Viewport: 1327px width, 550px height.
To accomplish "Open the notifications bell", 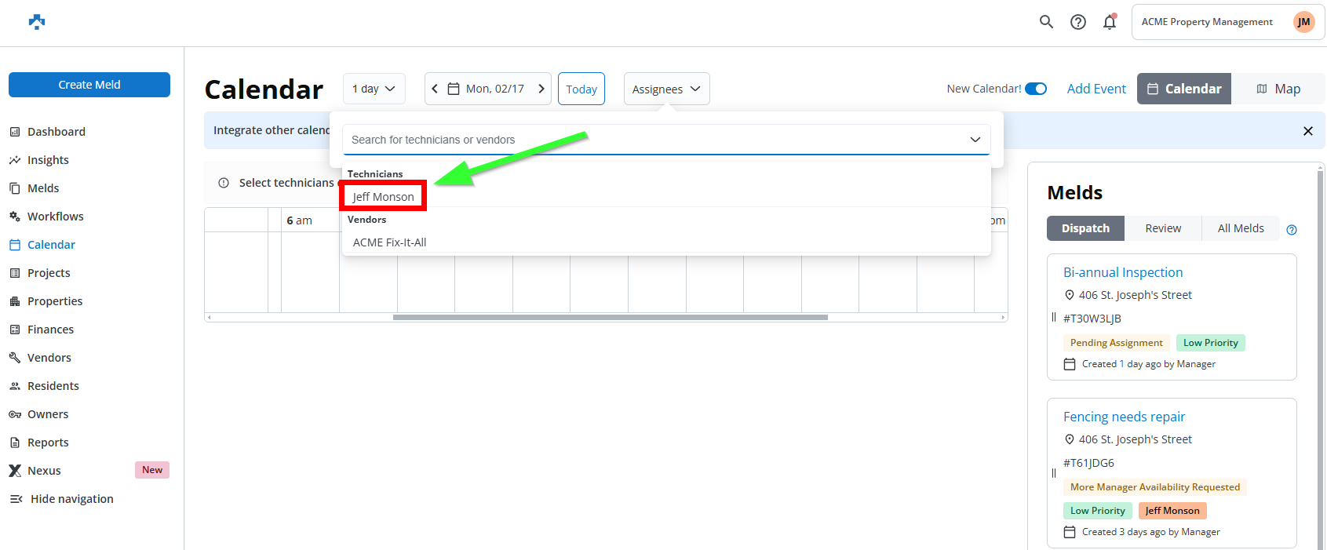I will tap(1110, 22).
